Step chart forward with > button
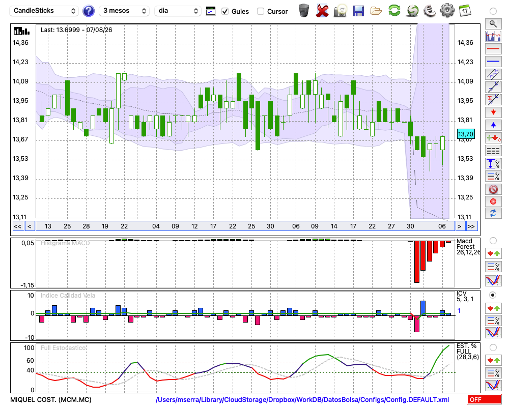This screenshot has height=407, width=509. click(x=459, y=226)
